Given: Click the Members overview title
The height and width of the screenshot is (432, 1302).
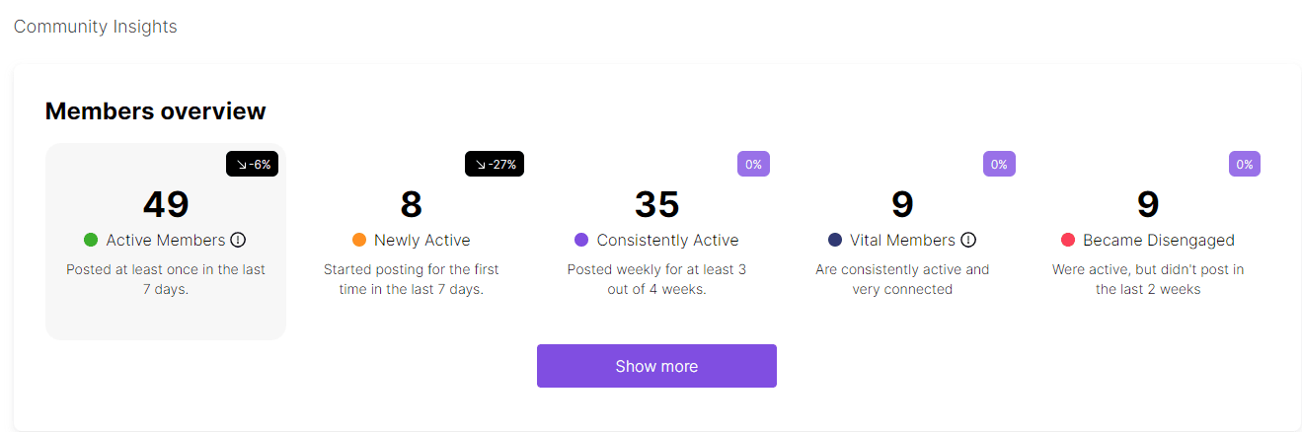Looking at the screenshot, I should 156,110.
